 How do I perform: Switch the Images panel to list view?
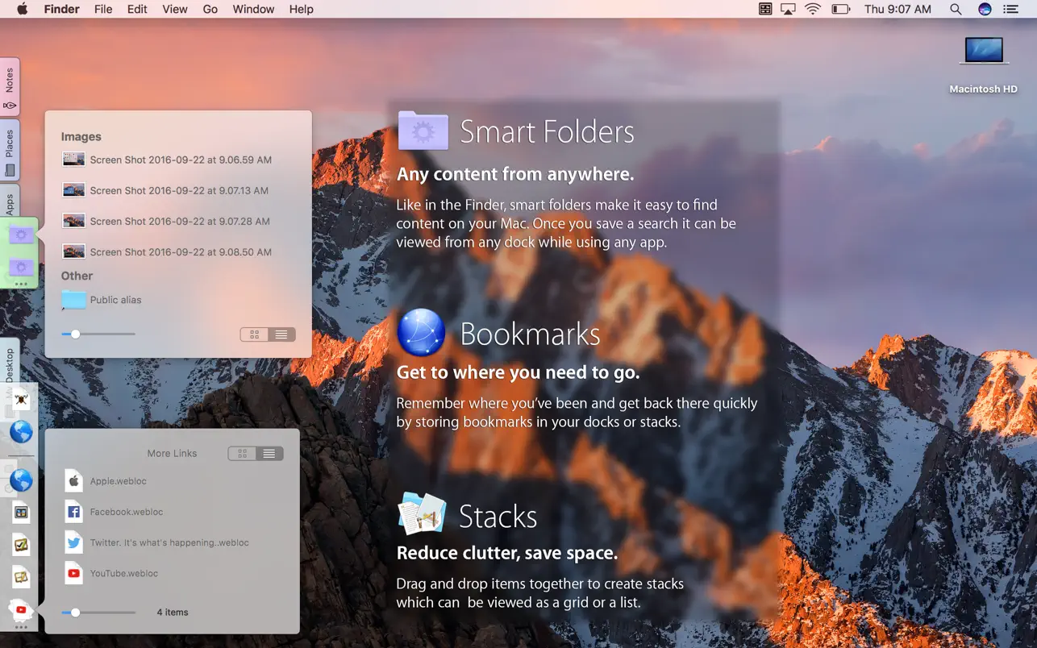[x=281, y=334]
